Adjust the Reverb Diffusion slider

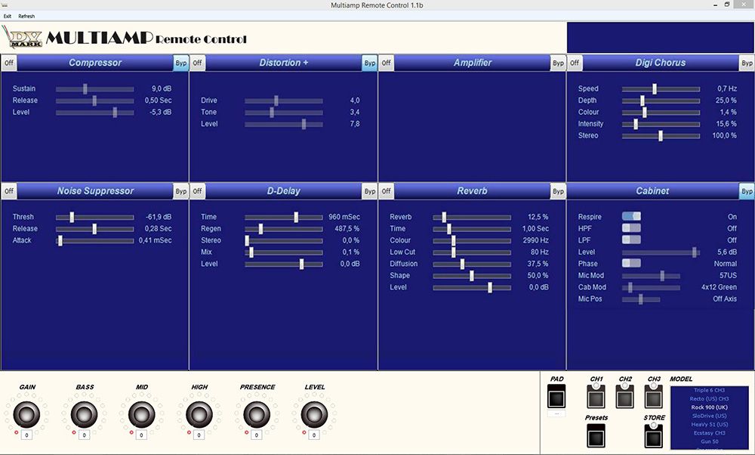point(472,264)
